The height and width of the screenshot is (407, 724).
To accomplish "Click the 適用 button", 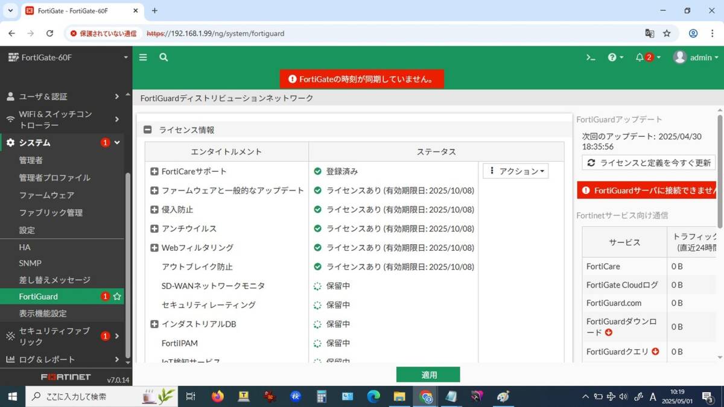I will (428, 374).
